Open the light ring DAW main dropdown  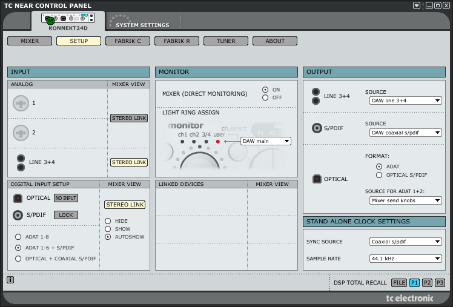click(265, 141)
